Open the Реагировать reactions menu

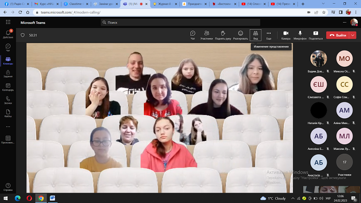coord(240,35)
